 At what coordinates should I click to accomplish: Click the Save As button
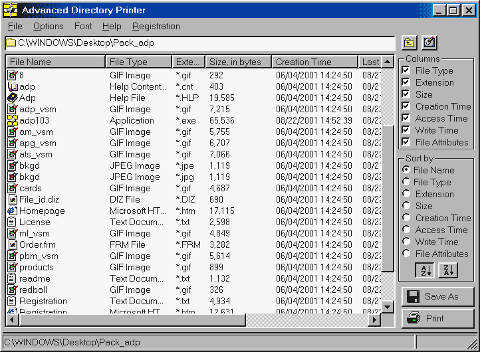tap(437, 296)
